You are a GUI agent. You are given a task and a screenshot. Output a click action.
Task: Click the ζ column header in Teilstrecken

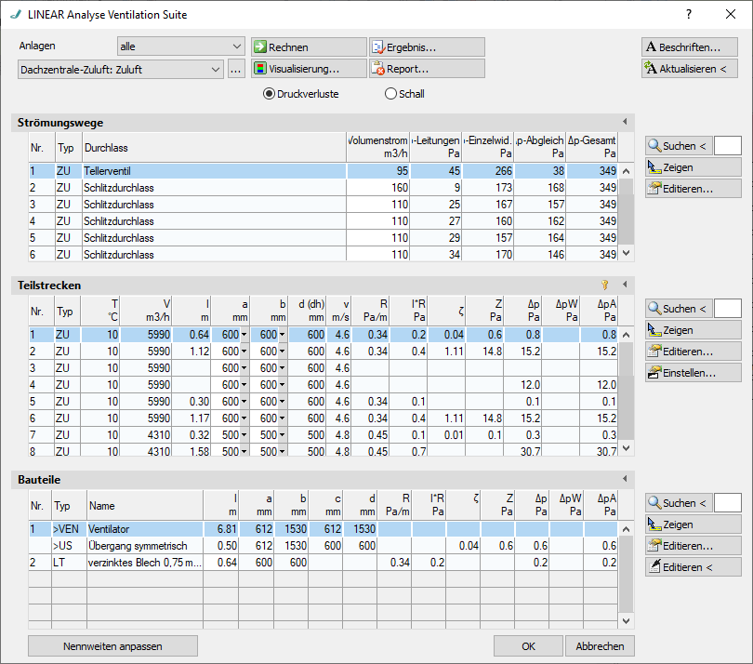tap(446, 311)
